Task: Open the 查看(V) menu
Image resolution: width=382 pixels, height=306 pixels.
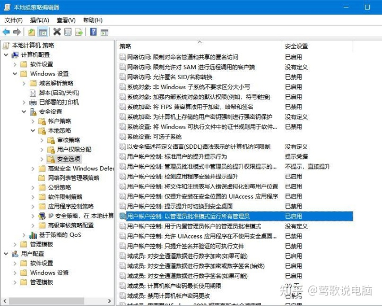Action: click(66, 20)
